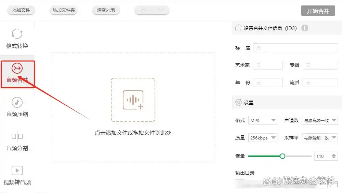Screen dimensions: 342x193
Task: Click the 添加文件 button
Action: [21, 10]
